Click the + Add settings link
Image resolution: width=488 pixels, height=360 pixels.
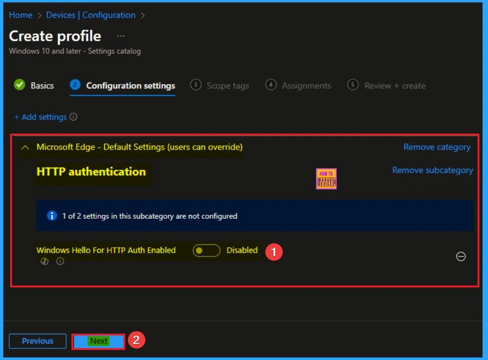40,117
